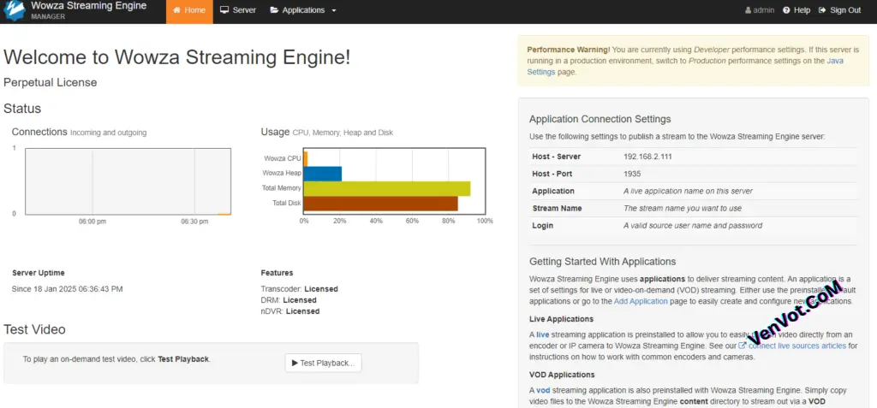877x408 pixels.
Task: Select the host port value 1935
Action: point(632,174)
